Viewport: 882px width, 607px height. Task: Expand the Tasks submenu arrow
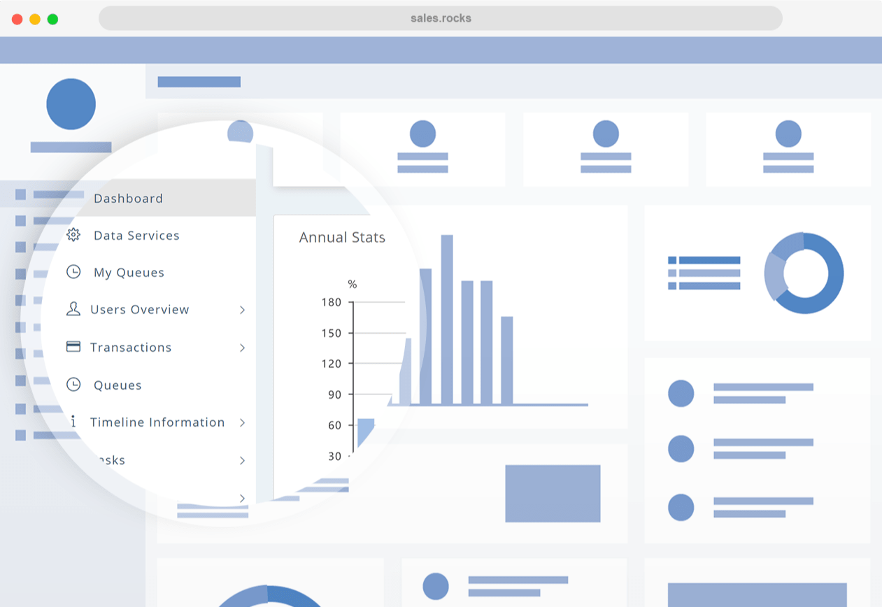(242, 460)
